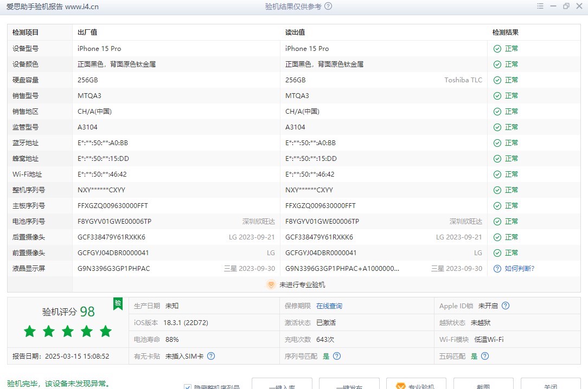This screenshot has width=588, height=389.
Task: Open the list menu icon in the title bar
Action: (540, 6)
